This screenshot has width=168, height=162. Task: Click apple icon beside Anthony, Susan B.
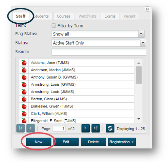(24, 77)
